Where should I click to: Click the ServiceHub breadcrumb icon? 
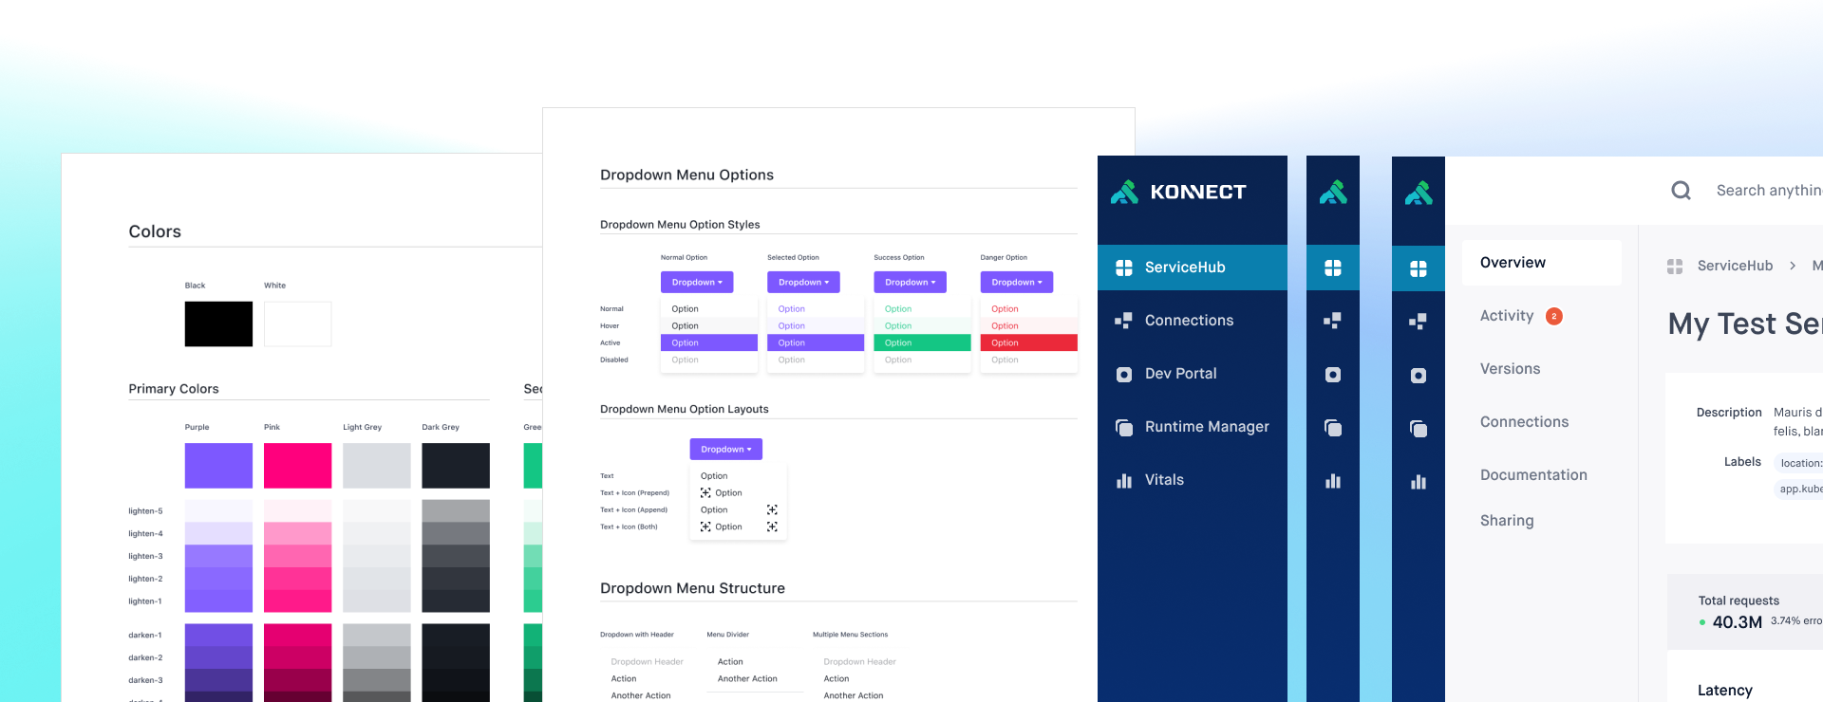[1675, 267]
